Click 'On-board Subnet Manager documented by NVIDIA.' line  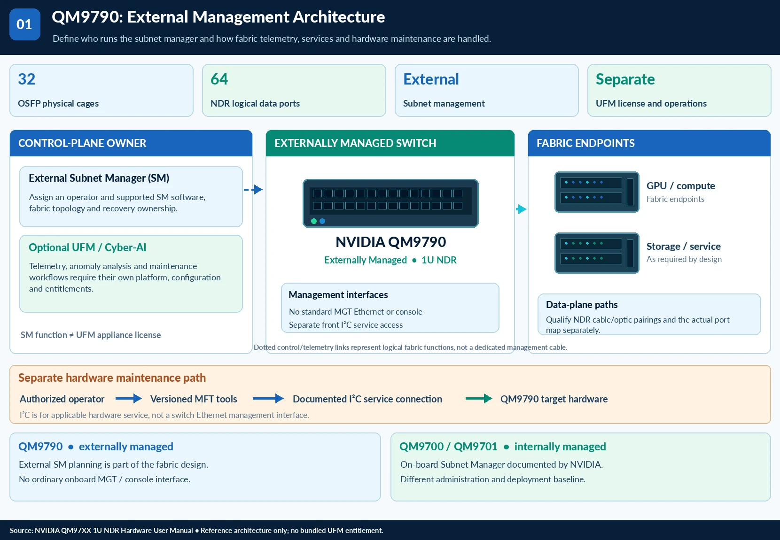coord(501,464)
